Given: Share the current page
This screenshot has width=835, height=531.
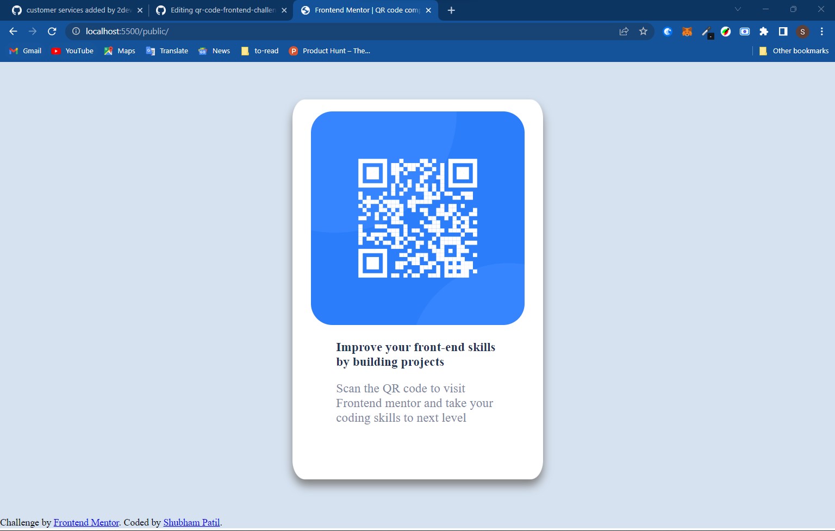Looking at the screenshot, I should pos(623,31).
